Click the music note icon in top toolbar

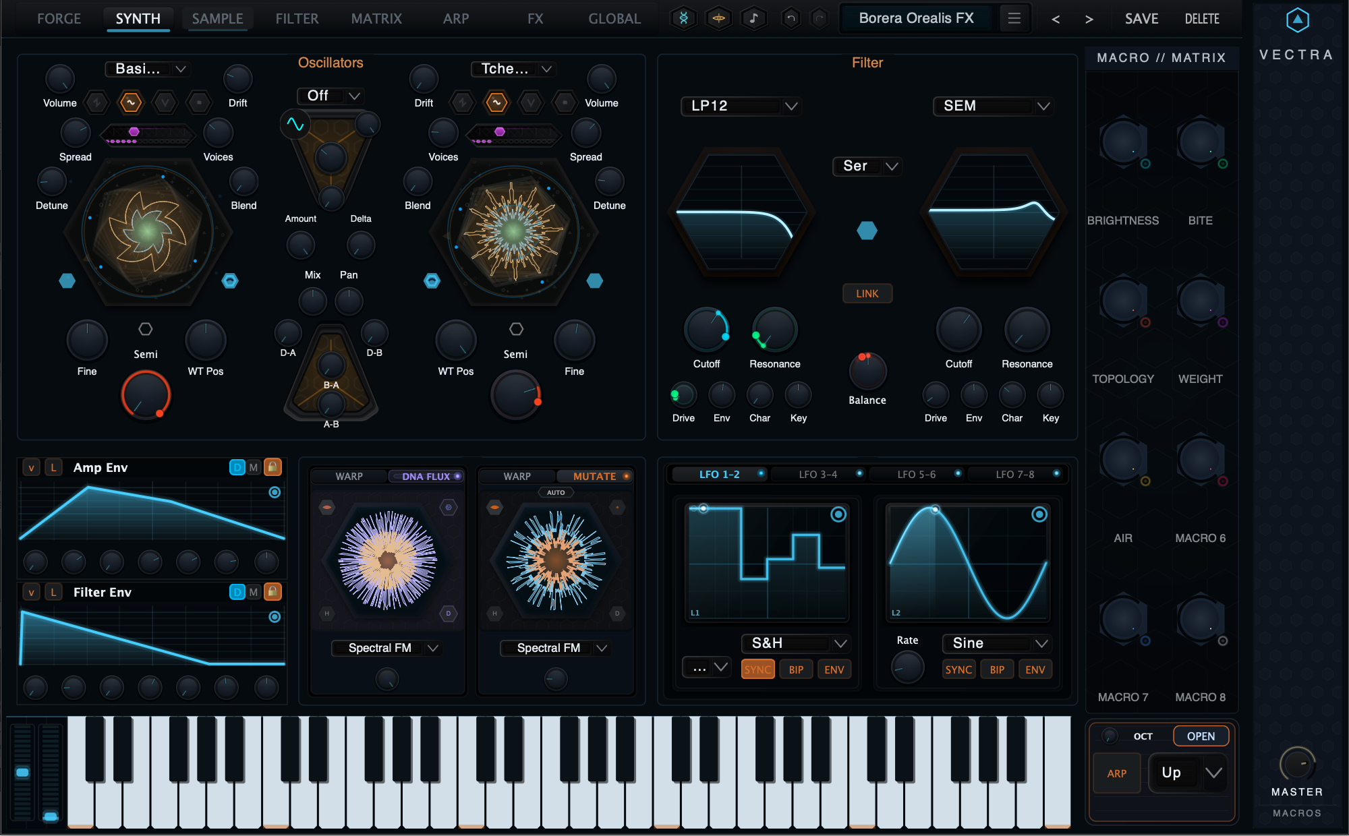click(753, 18)
